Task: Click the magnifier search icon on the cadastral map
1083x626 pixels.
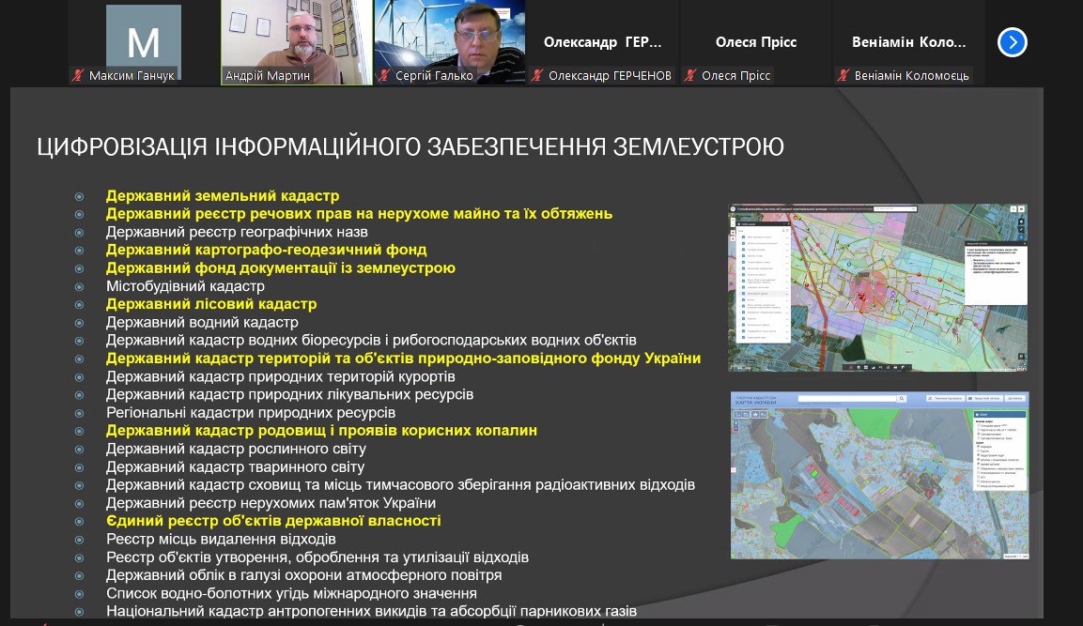Action: pos(901,398)
